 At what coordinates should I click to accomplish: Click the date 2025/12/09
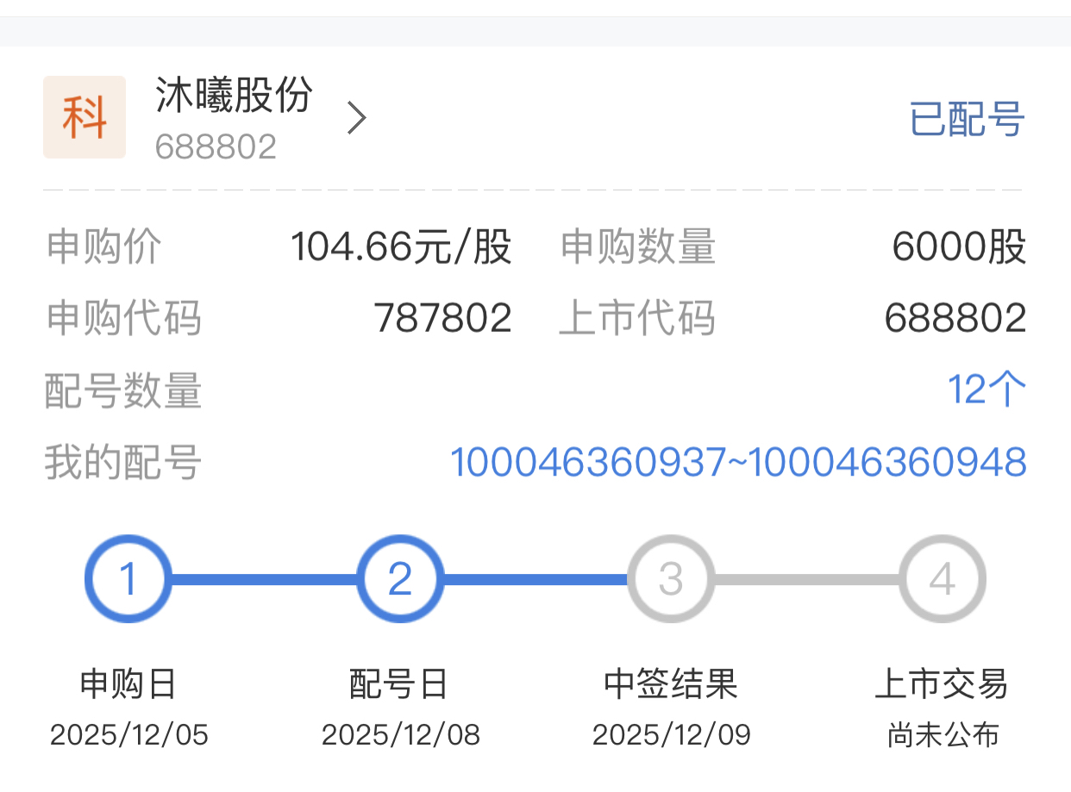pyautogui.click(x=672, y=735)
